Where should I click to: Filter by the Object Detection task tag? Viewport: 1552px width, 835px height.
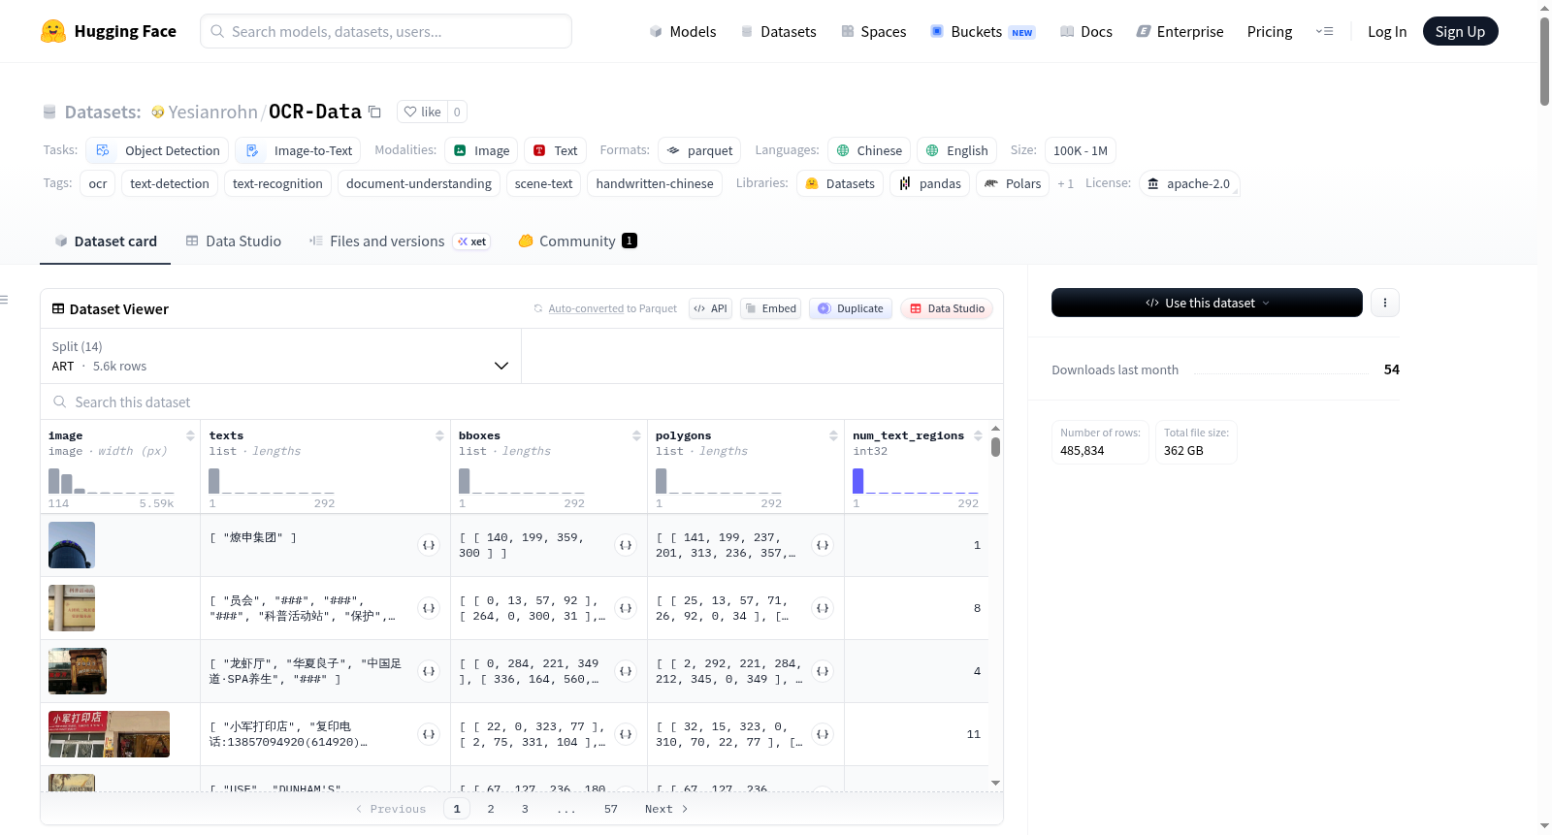(x=158, y=150)
